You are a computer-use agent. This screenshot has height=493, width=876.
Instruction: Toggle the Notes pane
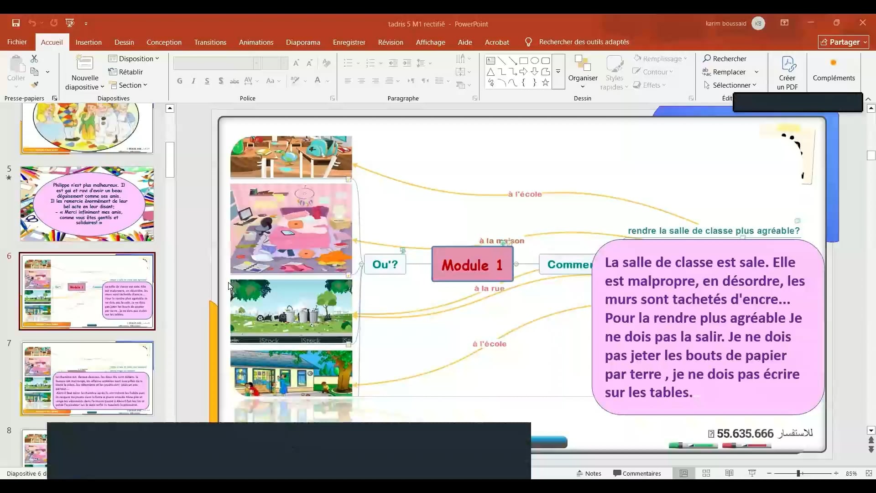click(x=589, y=473)
